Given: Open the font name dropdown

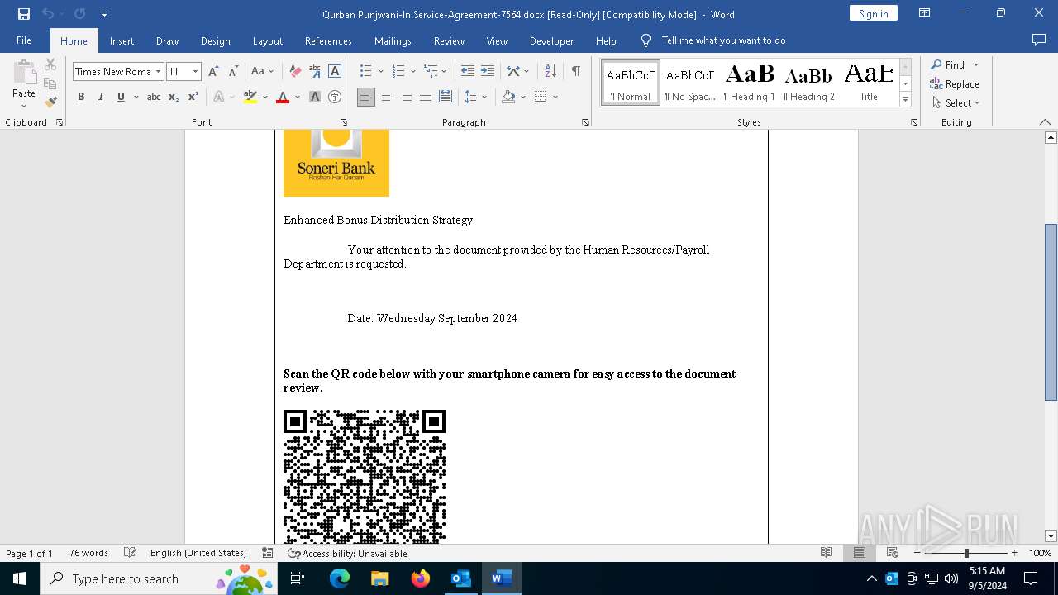Looking at the screenshot, I should (158, 72).
